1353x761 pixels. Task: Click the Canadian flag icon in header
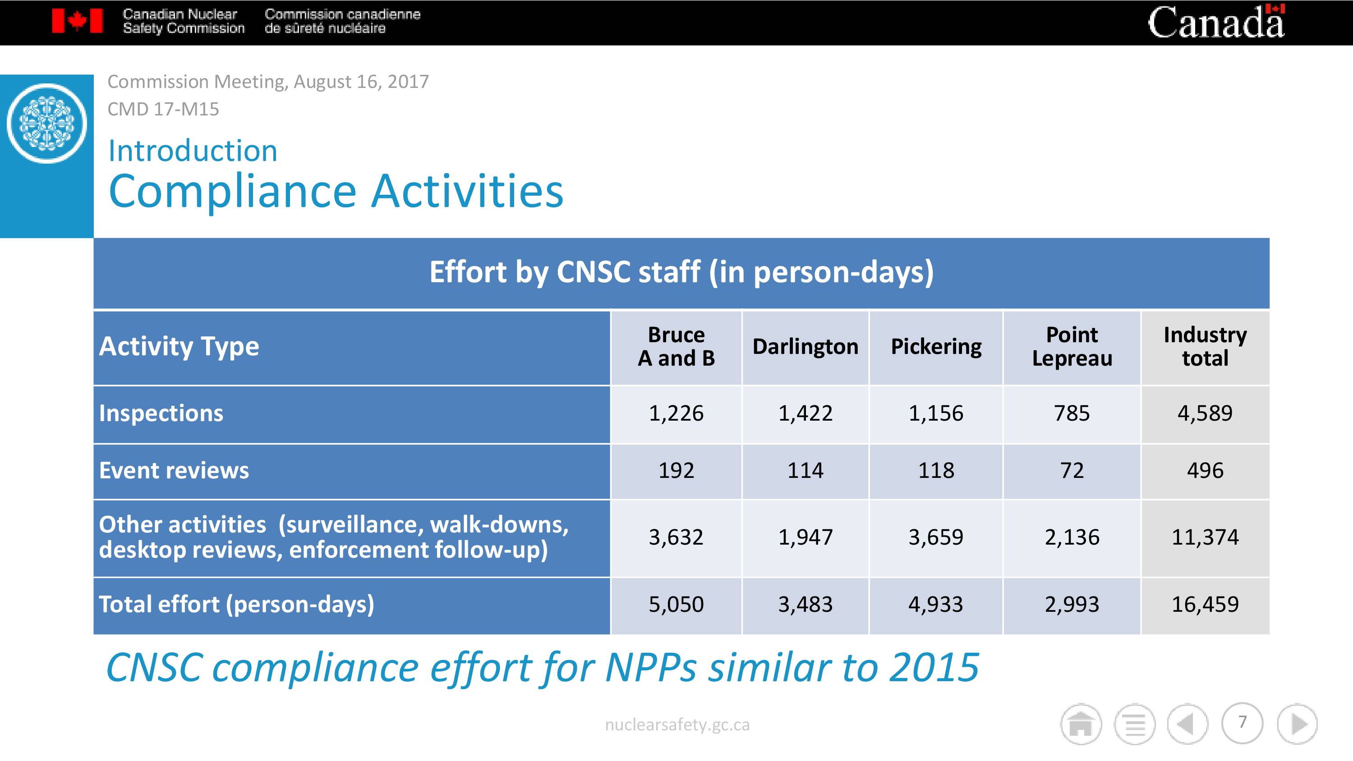point(77,21)
